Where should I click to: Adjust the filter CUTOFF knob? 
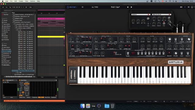point(143,39)
